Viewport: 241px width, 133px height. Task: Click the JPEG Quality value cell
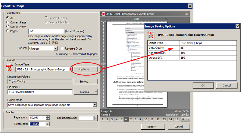pos(206,48)
